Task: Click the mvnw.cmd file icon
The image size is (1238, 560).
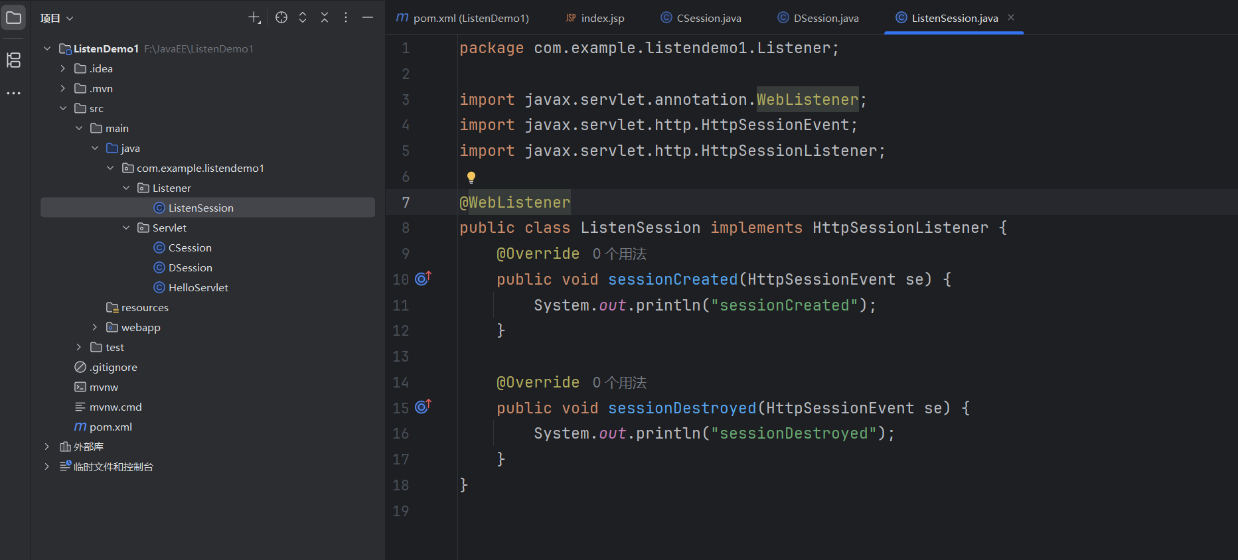Action: click(80, 407)
